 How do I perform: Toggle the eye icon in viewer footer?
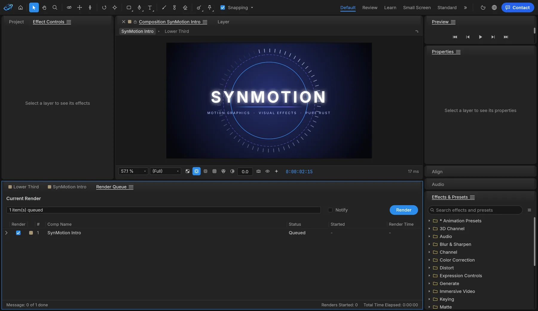point(268,171)
